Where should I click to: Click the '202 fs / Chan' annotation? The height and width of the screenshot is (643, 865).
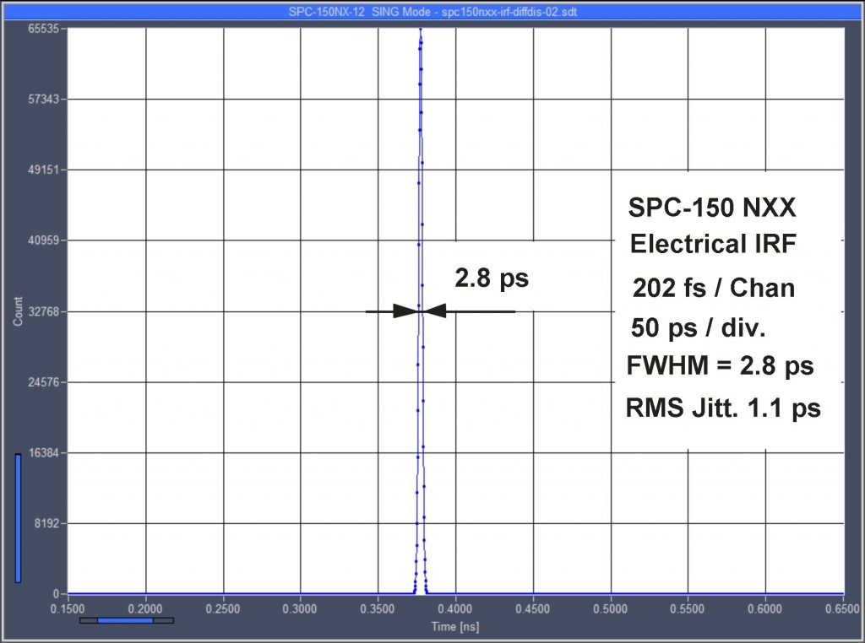(x=714, y=288)
